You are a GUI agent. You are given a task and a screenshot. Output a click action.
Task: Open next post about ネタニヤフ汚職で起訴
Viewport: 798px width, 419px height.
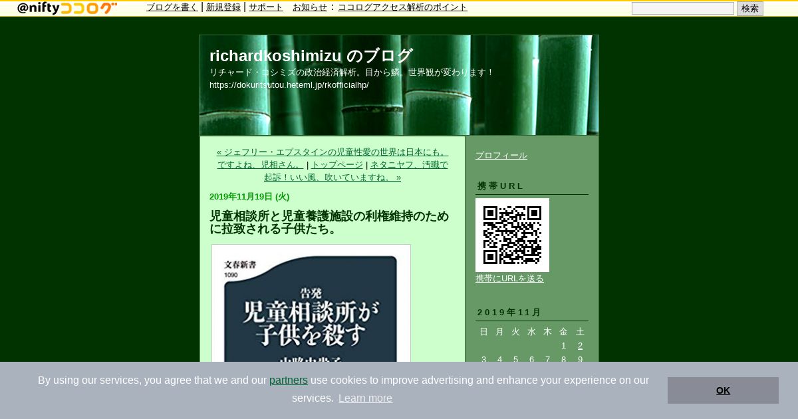[x=356, y=171]
